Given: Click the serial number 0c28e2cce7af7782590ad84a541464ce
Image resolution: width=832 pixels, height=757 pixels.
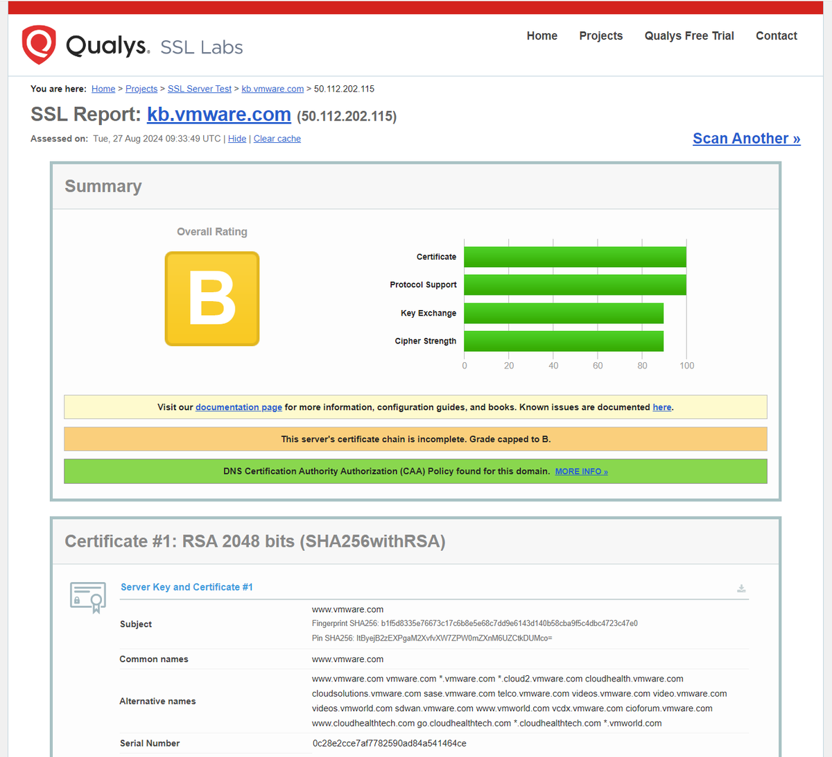Looking at the screenshot, I should [389, 743].
